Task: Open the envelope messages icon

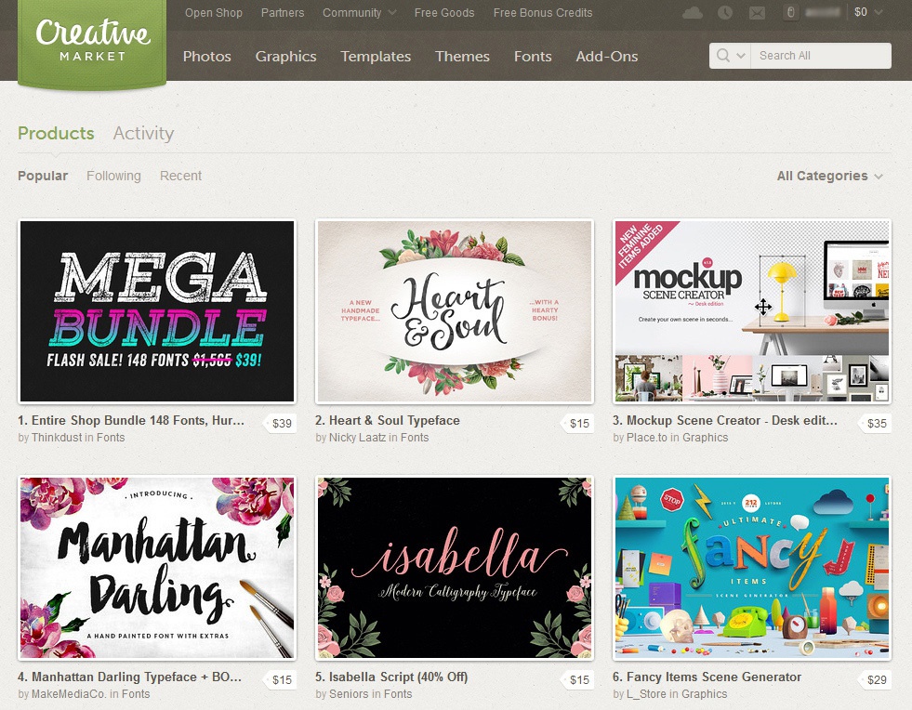Action: pos(757,13)
